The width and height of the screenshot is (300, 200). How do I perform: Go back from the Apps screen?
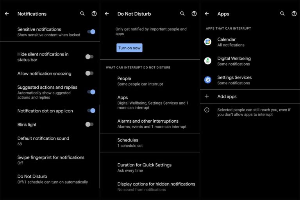coord(207,14)
